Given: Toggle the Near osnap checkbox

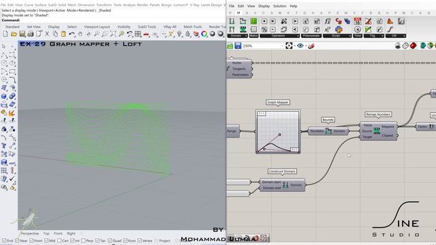Looking at the screenshot, I should point(17,240).
